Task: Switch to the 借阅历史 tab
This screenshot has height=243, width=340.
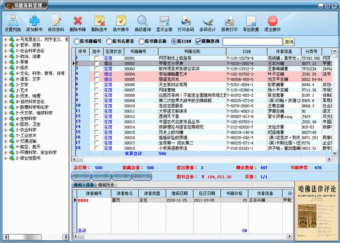Action: click(x=106, y=185)
